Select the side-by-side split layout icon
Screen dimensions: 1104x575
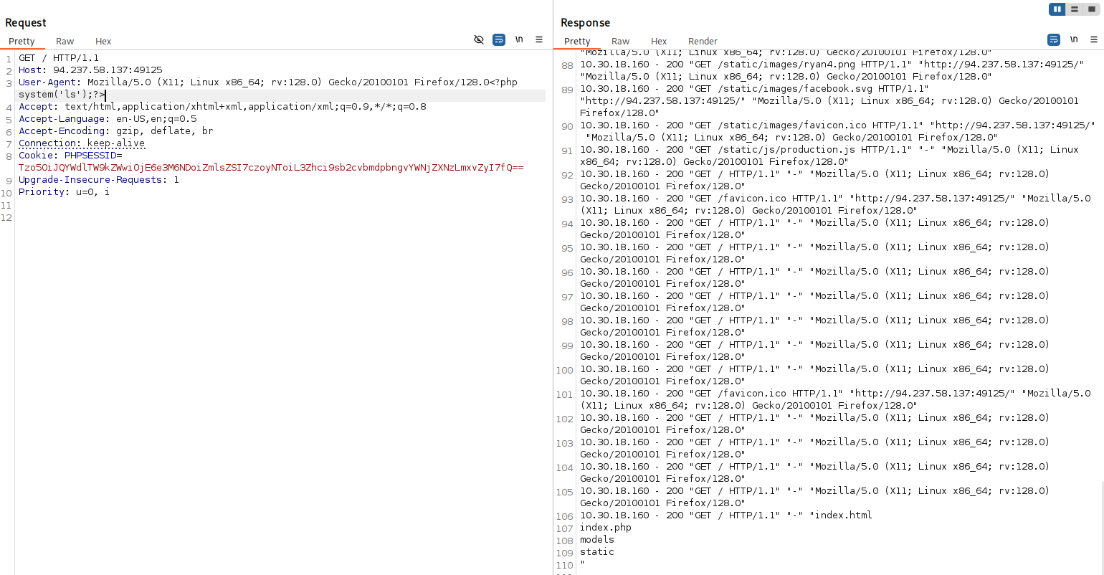(x=1057, y=9)
